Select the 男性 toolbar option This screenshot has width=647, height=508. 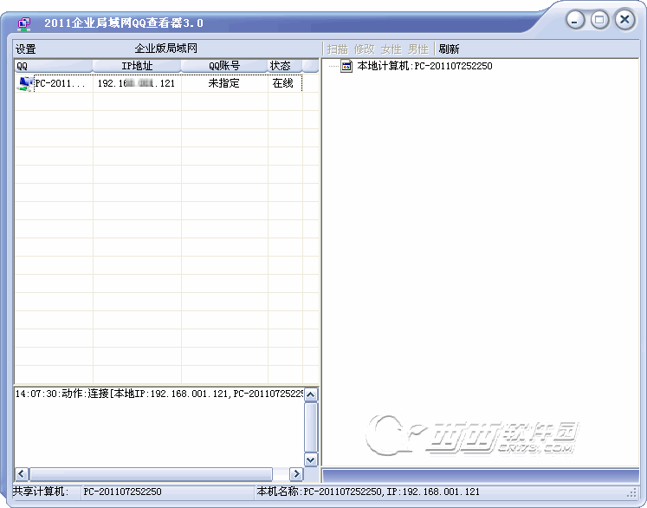[418, 49]
